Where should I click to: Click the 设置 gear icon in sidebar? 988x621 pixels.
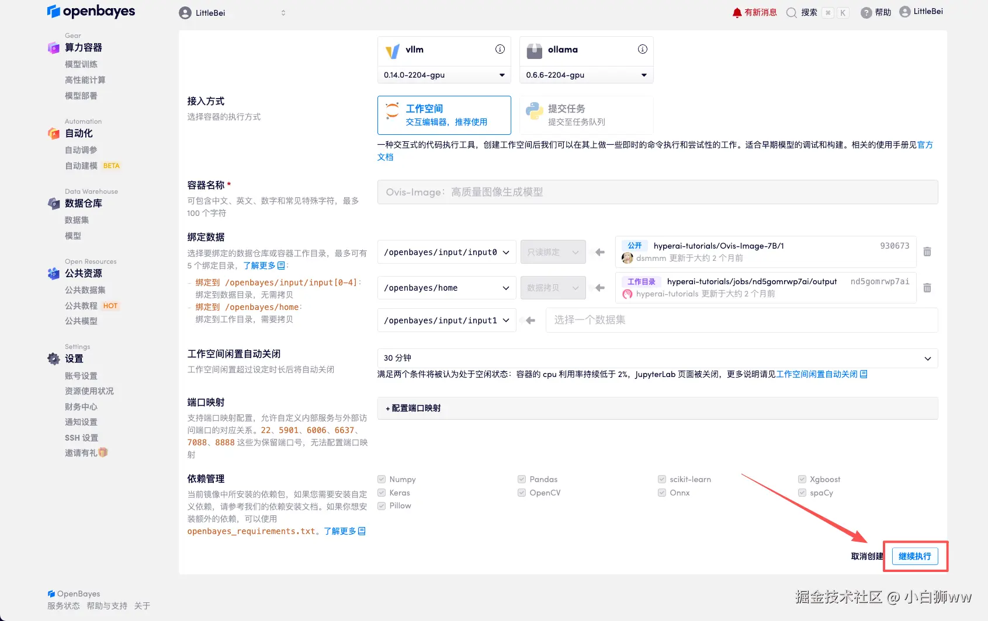pos(54,358)
